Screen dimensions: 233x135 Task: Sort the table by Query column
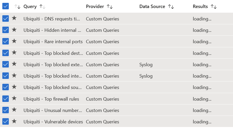(x=42, y=6)
